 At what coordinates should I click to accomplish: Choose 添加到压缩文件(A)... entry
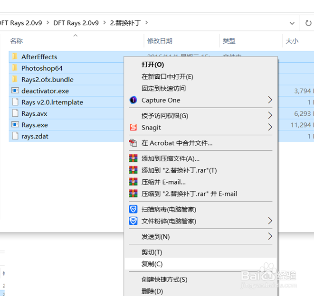(200, 158)
